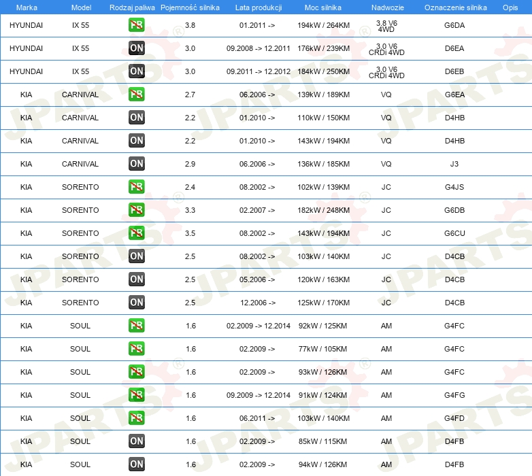Select engine code G6DB

point(454,210)
